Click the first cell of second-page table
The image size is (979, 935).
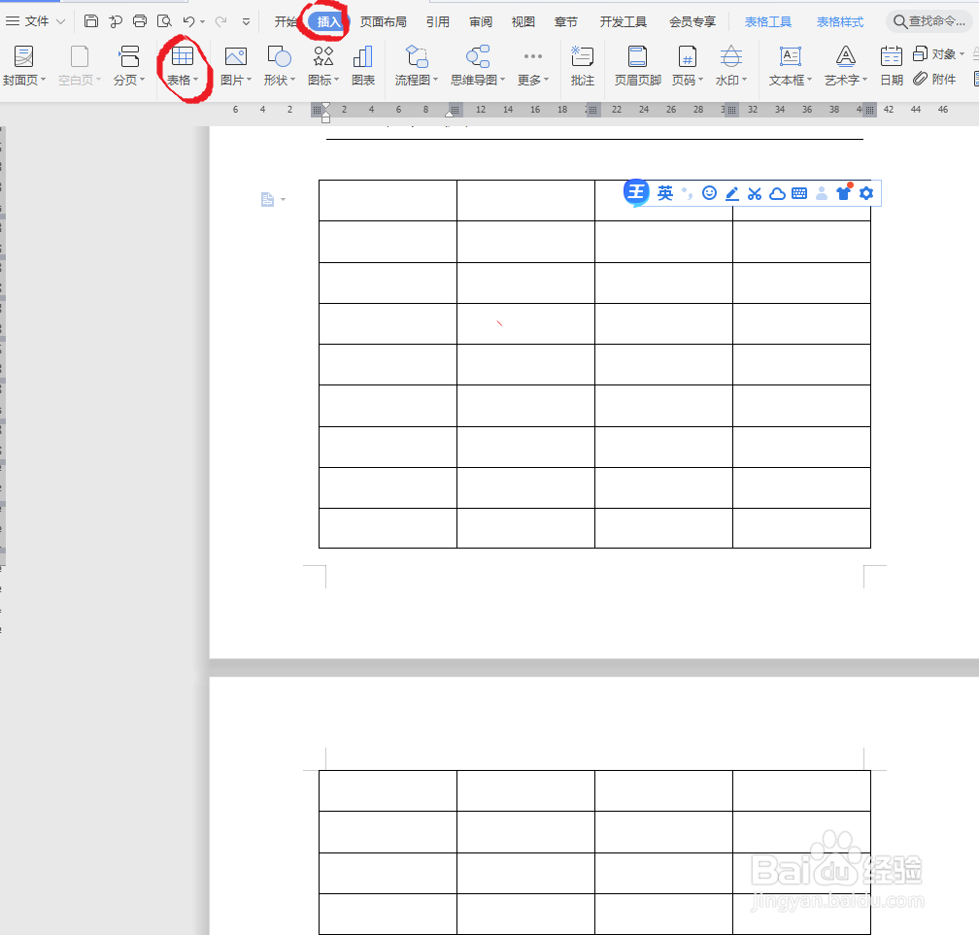(388, 790)
